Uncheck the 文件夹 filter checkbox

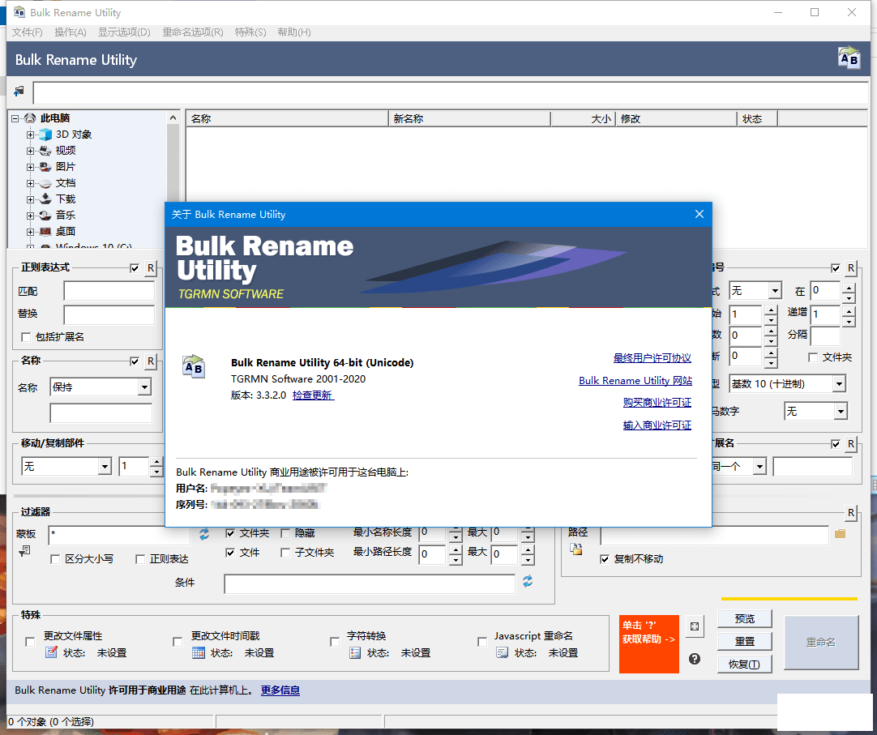(x=230, y=533)
